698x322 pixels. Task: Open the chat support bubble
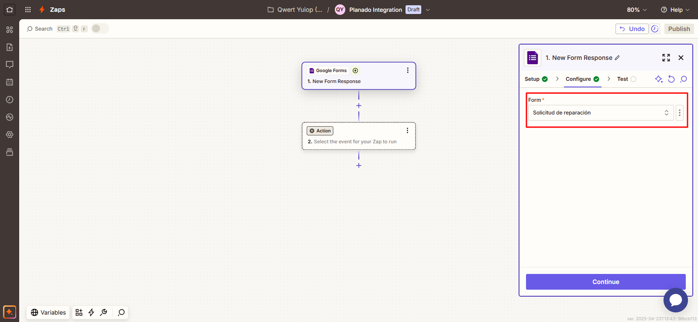pyautogui.click(x=676, y=300)
